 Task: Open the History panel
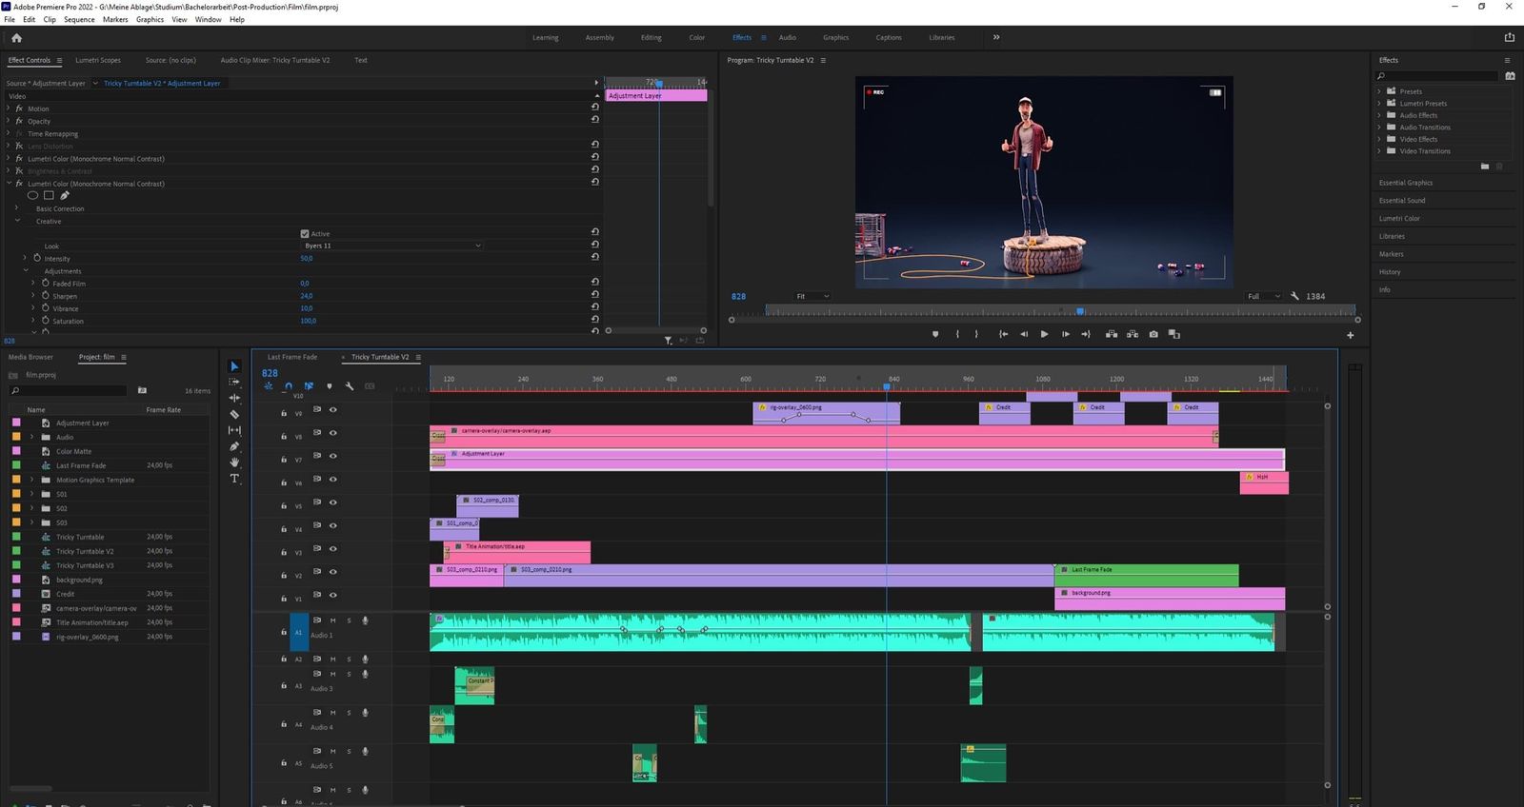[x=1390, y=272]
